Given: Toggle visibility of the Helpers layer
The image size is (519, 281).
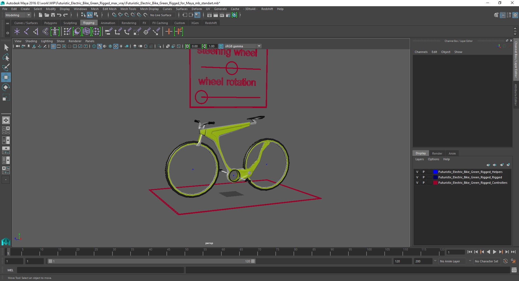Looking at the screenshot, I should click(x=417, y=172).
